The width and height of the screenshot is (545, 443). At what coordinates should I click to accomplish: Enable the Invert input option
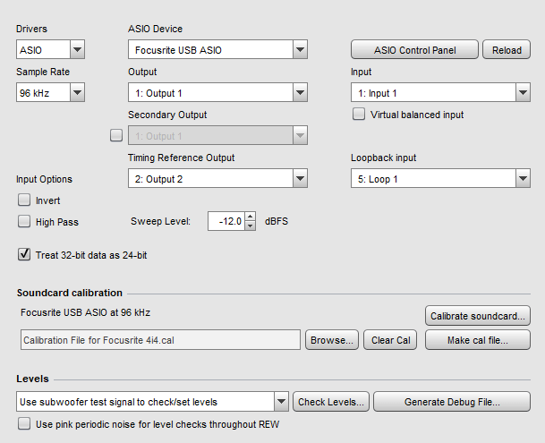(x=24, y=200)
